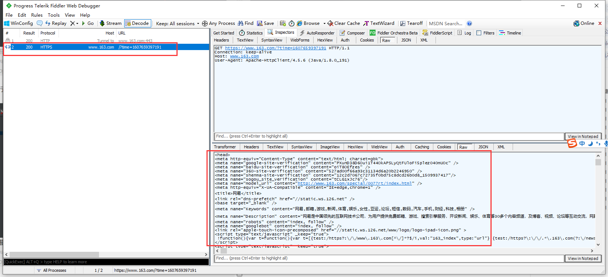Select response ImageView tab
Image resolution: width=608 pixels, height=277 pixels.
pos(330,147)
